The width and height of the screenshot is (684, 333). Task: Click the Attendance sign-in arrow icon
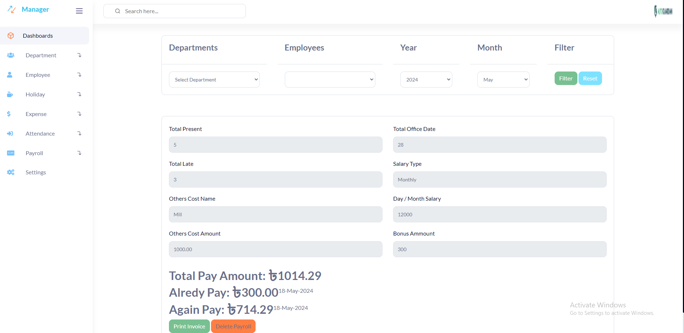click(x=10, y=133)
